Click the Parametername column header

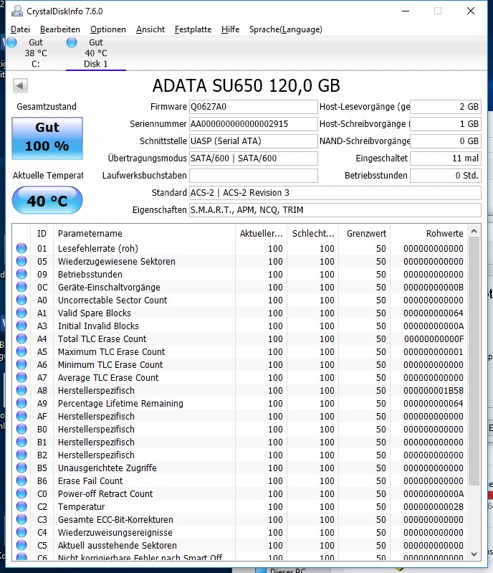(x=144, y=234)
